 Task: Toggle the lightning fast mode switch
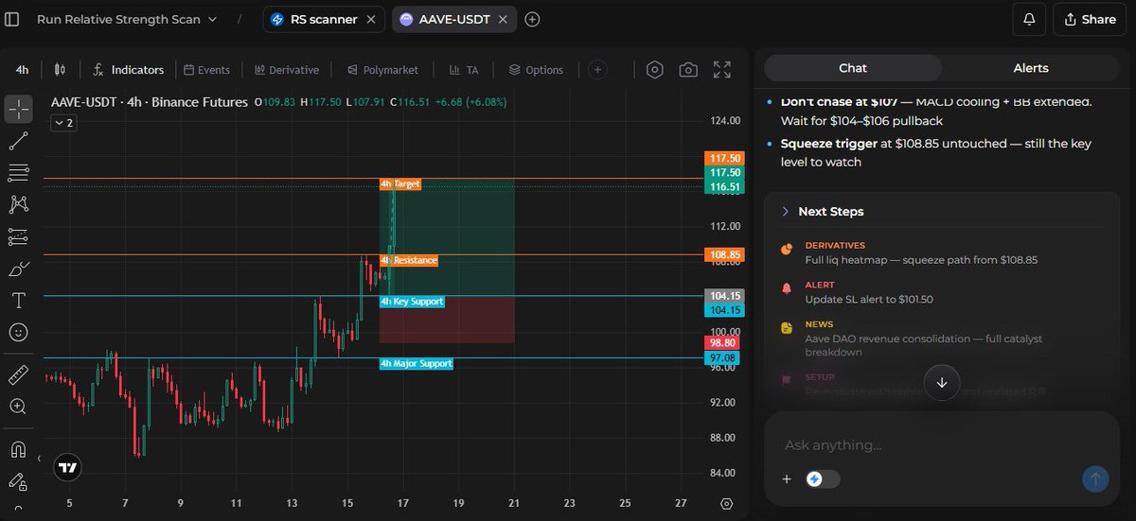pos(822,479)
